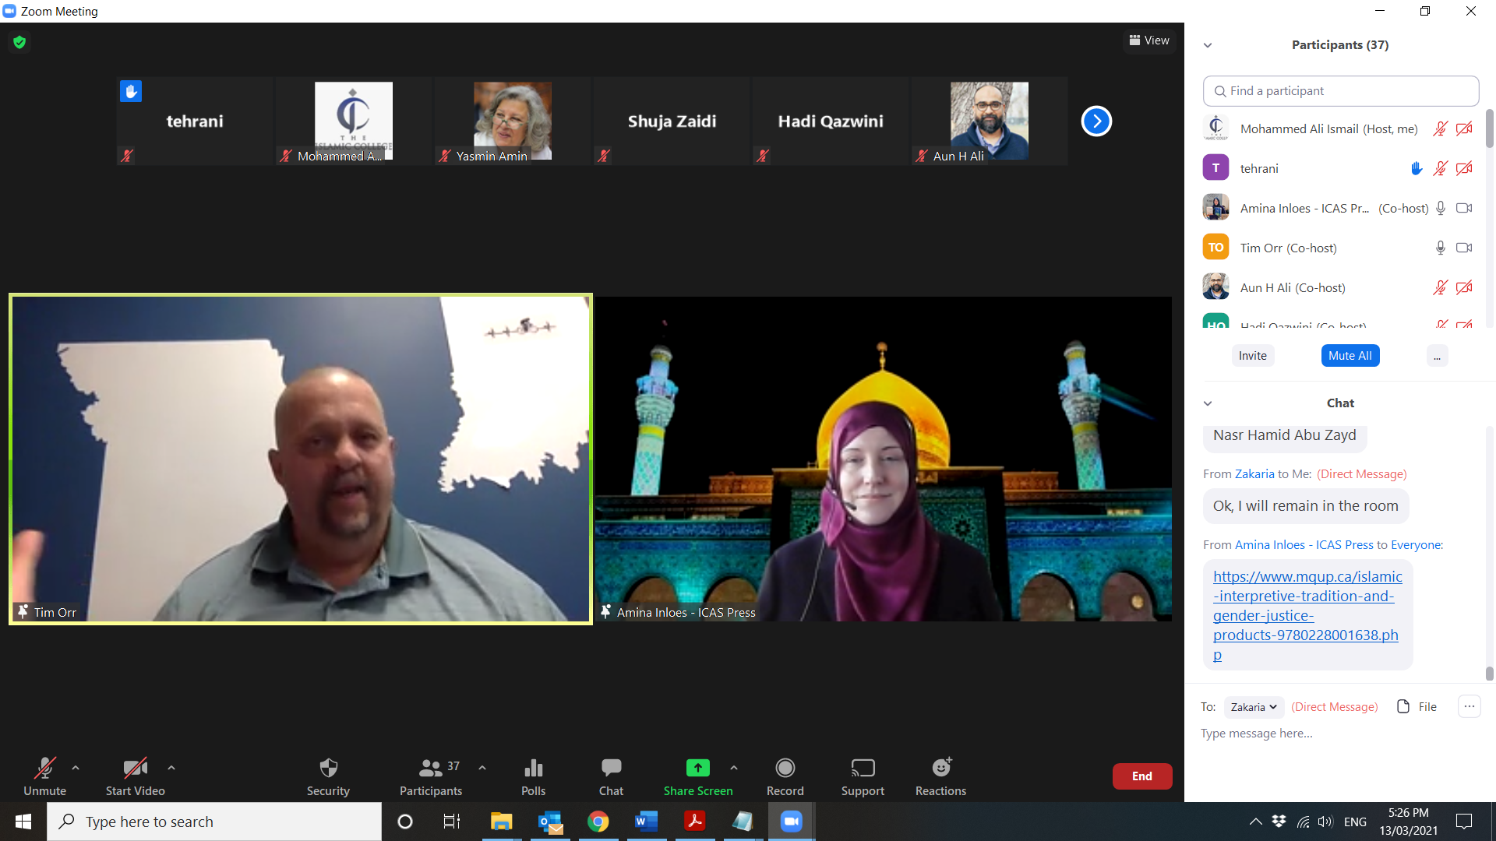
Task: Open File Explorer from the taskbar
Action: point(501,822)
